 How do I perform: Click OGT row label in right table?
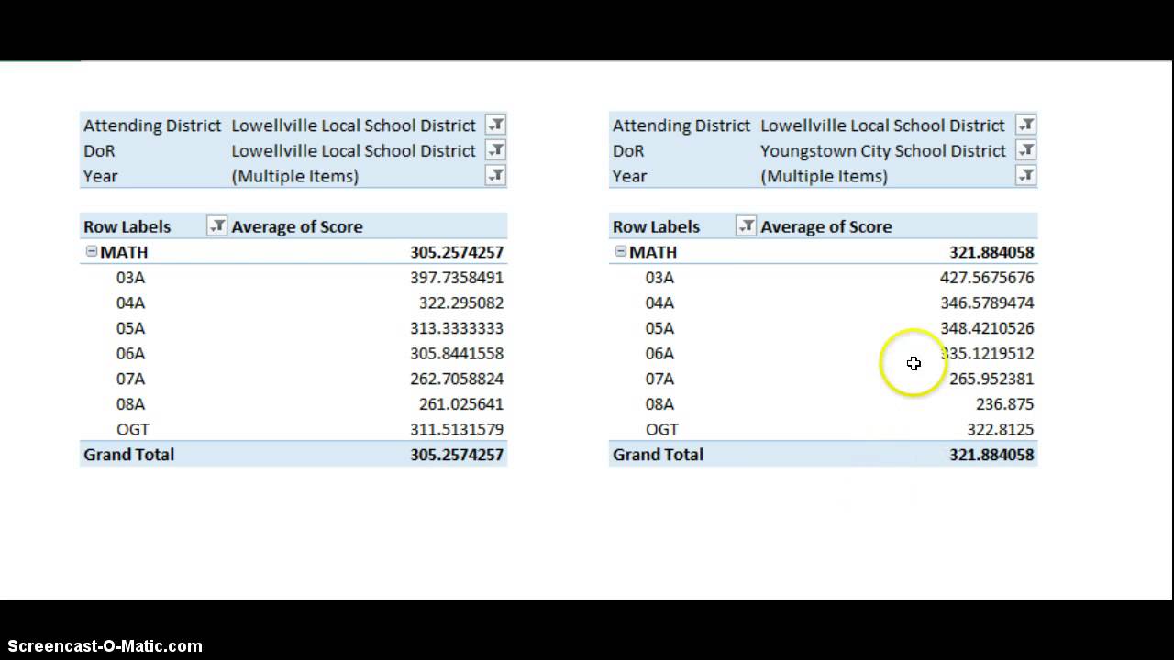pyautogui.click(x=661, y=429)
